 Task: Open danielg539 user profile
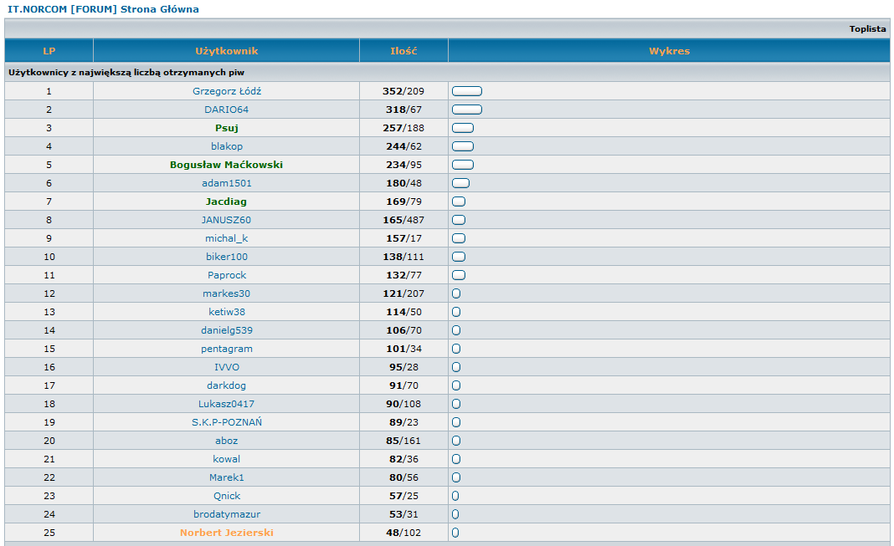(x=227, y=330)
